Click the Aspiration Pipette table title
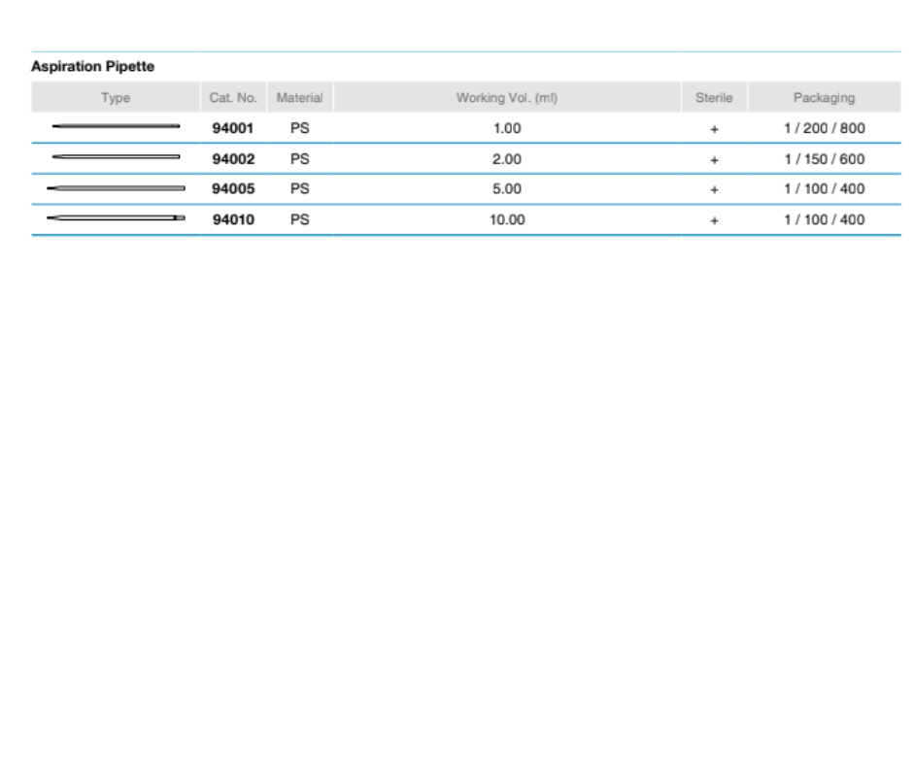913x765 pixels. pos(92,67)
